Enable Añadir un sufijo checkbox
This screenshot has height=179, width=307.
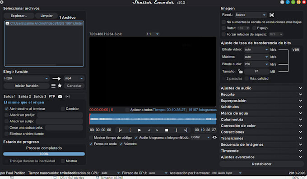6,121
